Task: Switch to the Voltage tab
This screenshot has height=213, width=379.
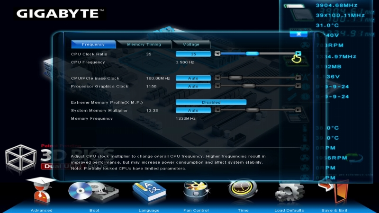Action: tap(191, 44)
